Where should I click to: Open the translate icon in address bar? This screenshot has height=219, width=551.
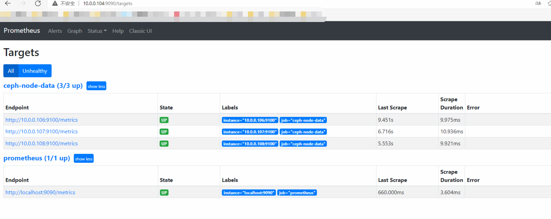[x=538, y=4]
